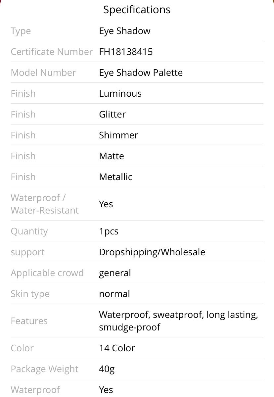Screen dimensions: 274x397
Task: Select the Glitter finish row
Action: (x=137, y=114)
